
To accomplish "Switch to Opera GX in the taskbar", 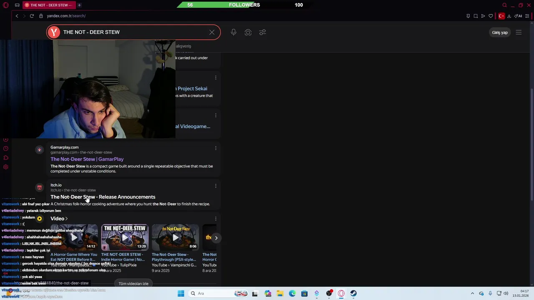I will (341, 293).
